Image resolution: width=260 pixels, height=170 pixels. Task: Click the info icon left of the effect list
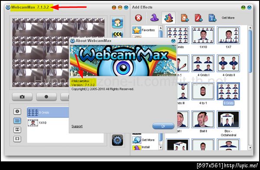(x=17, y=111)
